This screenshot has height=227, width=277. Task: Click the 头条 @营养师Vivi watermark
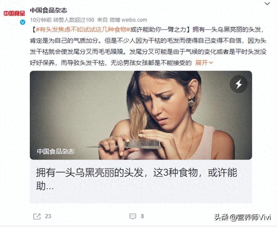click(x=242, y=217)
